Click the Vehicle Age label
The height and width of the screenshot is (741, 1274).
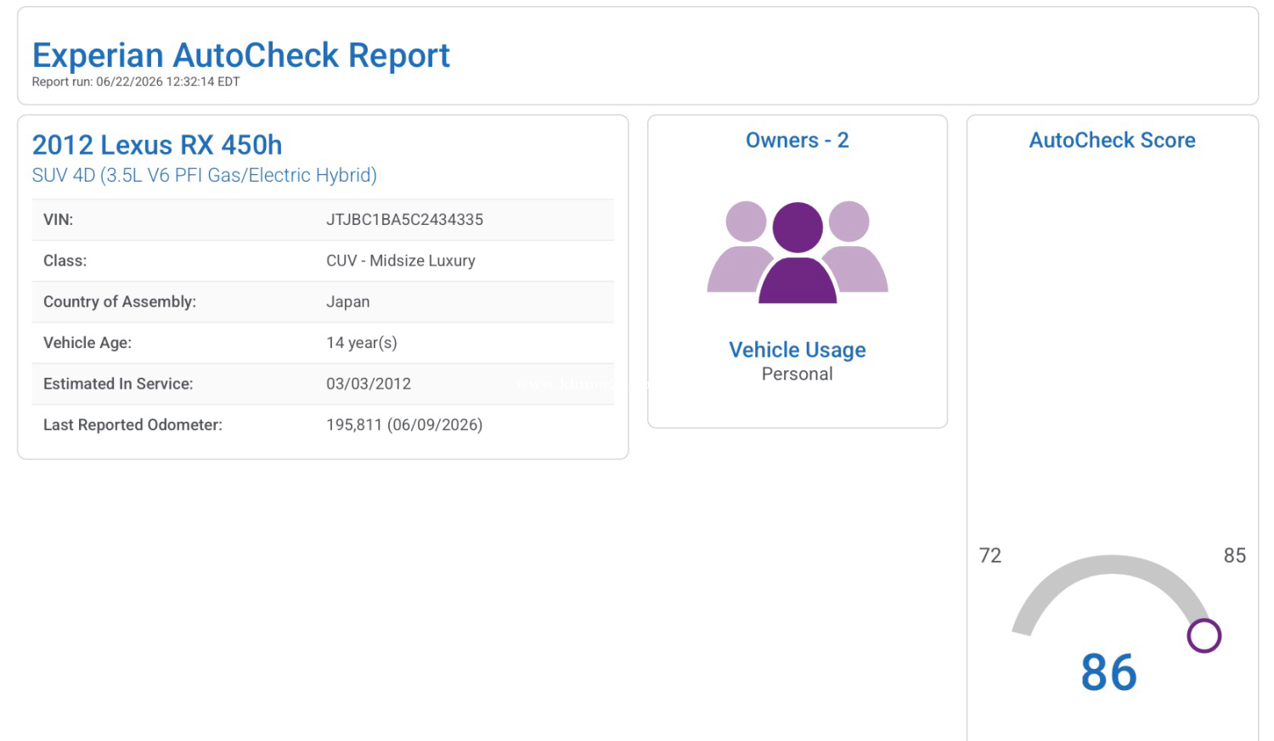coord(87,343)
